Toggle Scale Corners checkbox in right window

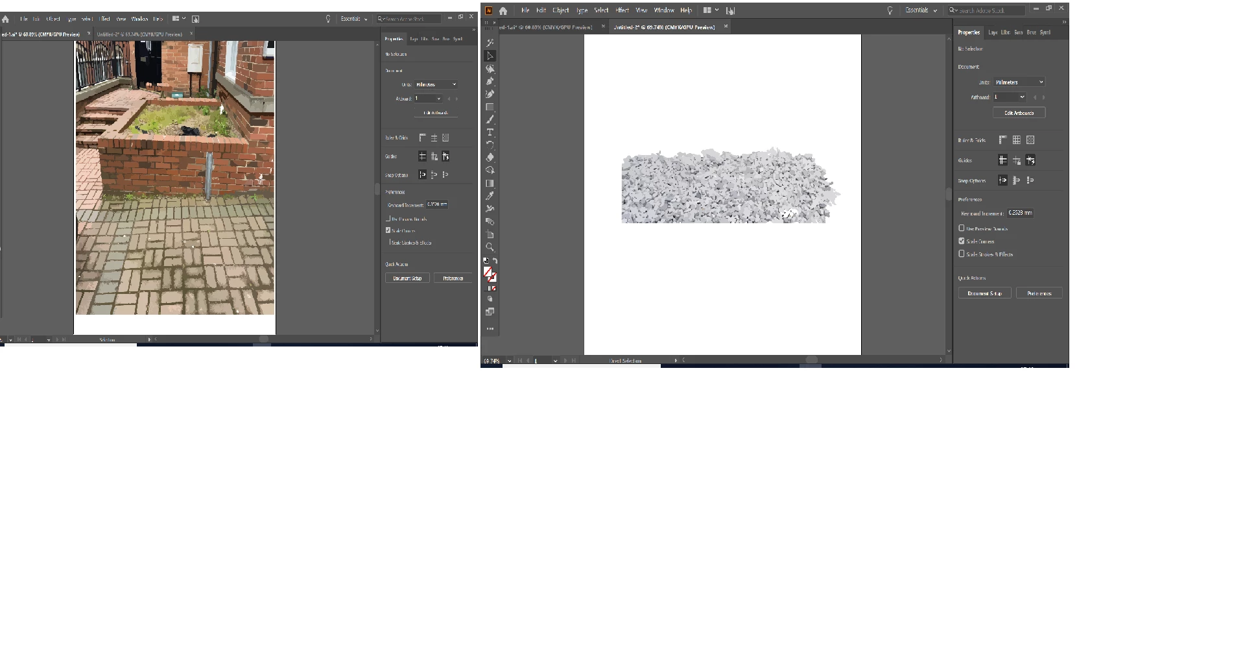pos(962,241)
